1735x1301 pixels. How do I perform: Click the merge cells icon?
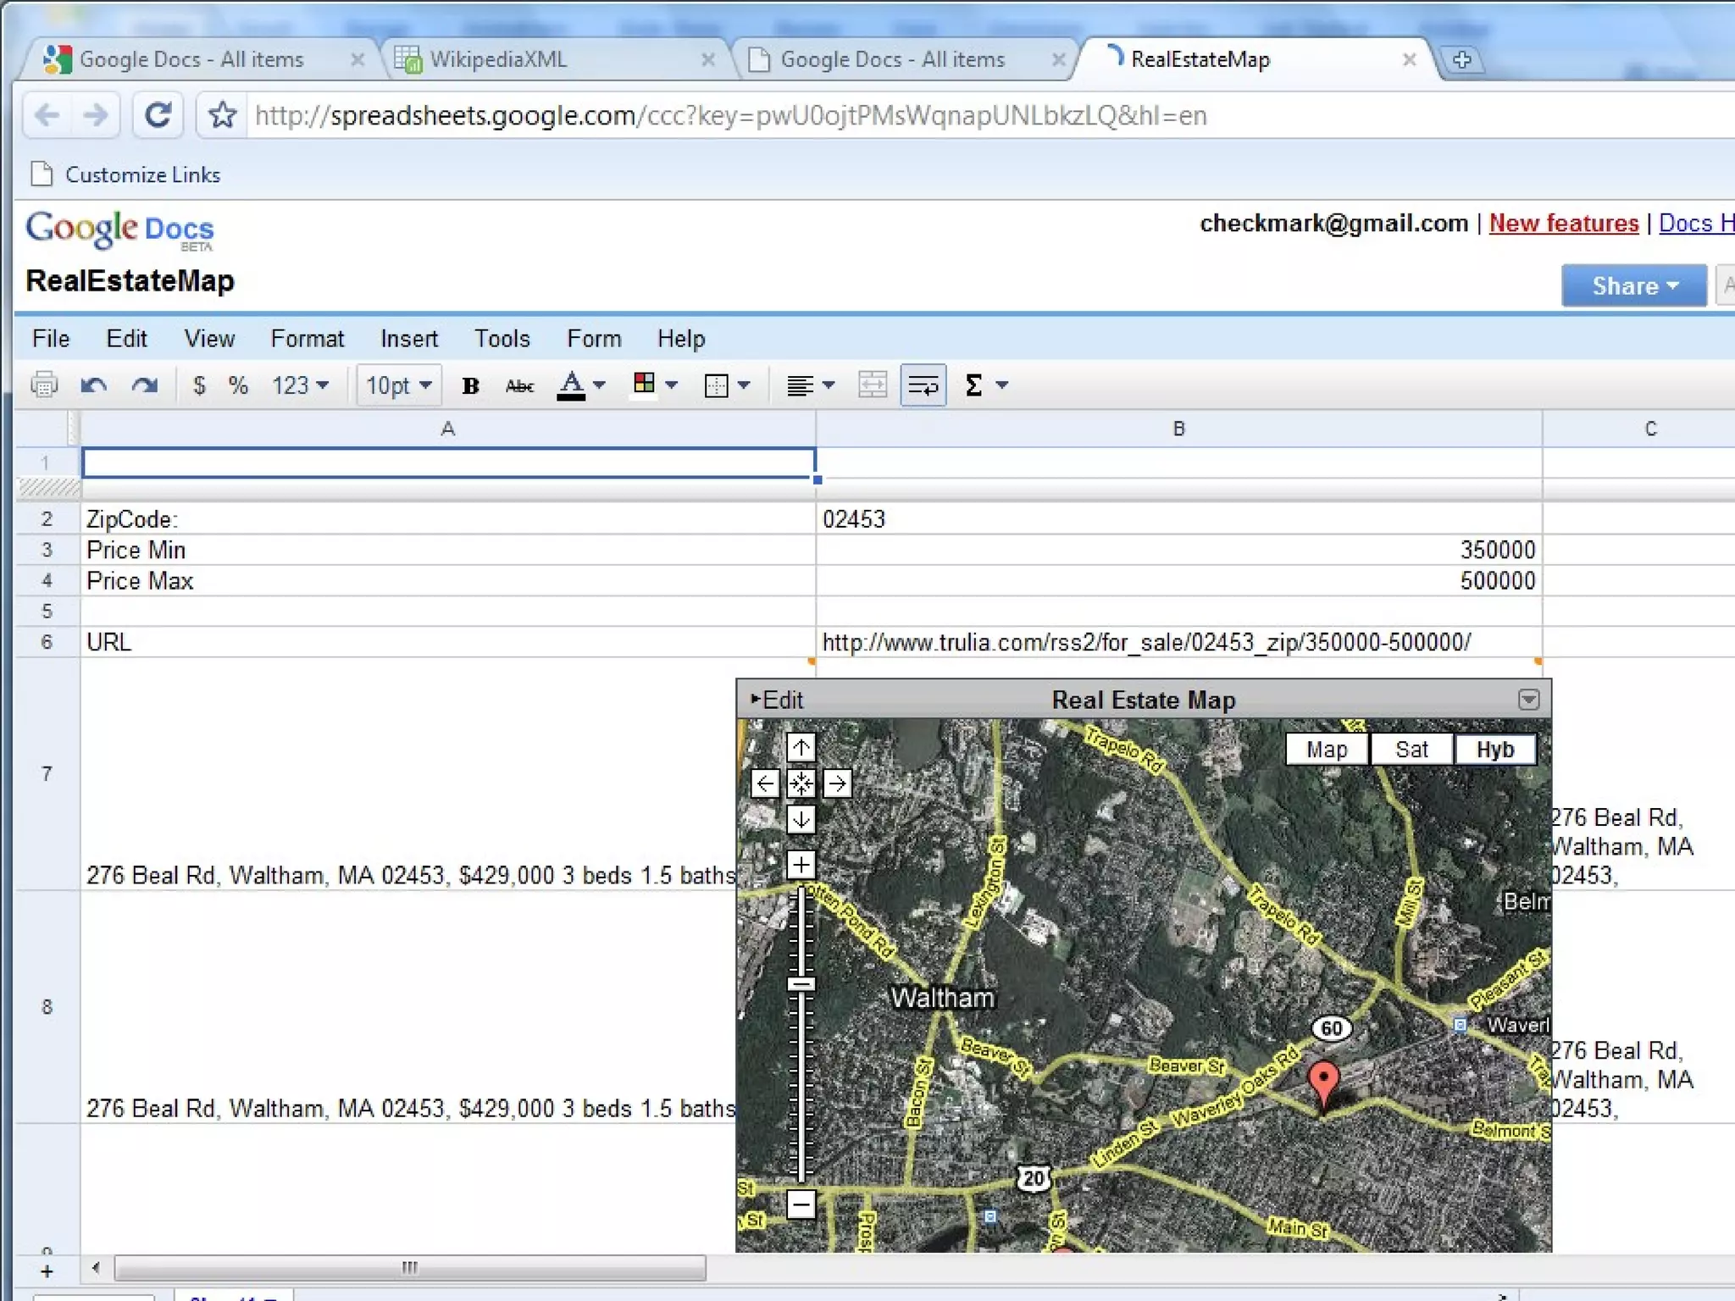coord(872,385)
